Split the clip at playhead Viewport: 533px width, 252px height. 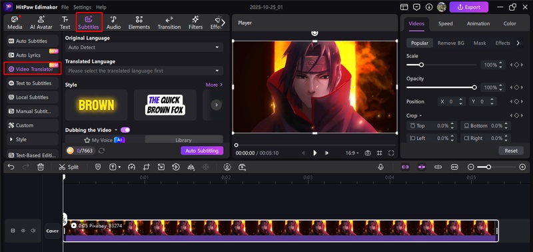pyautogui.click(x=69, y=167)
